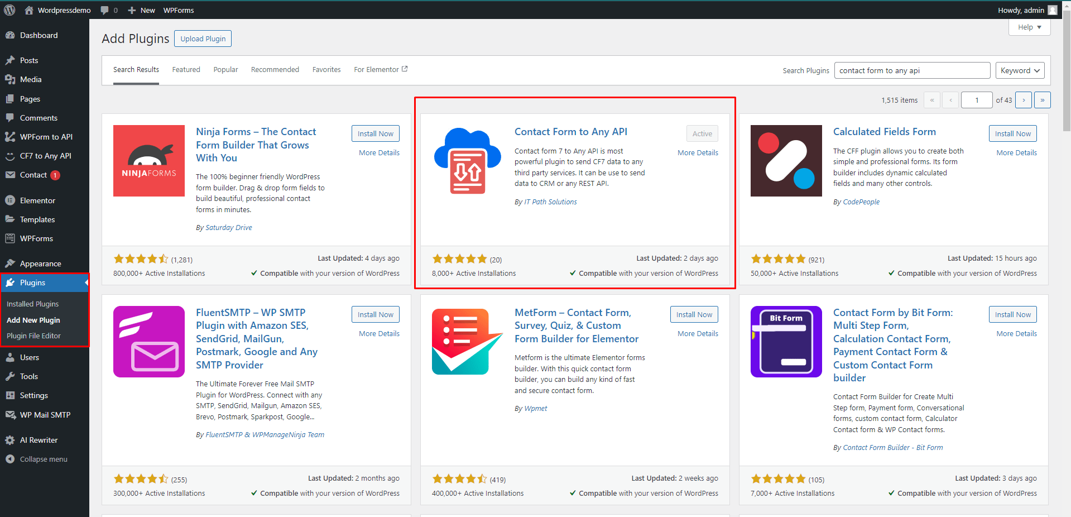Collapse the admin sidebar menu
The height and width of the screenshot is (517, 1071).
tap(43, 459)
